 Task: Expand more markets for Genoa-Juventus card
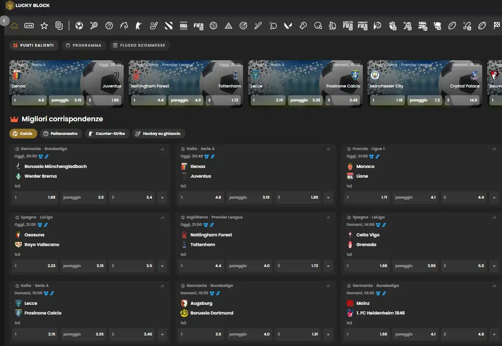[x=328, y=197]
